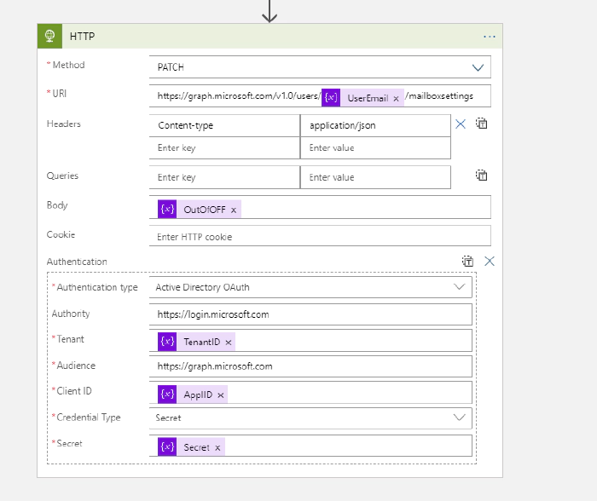Remove the Secret variable token
597x501 pixels.
217,447
